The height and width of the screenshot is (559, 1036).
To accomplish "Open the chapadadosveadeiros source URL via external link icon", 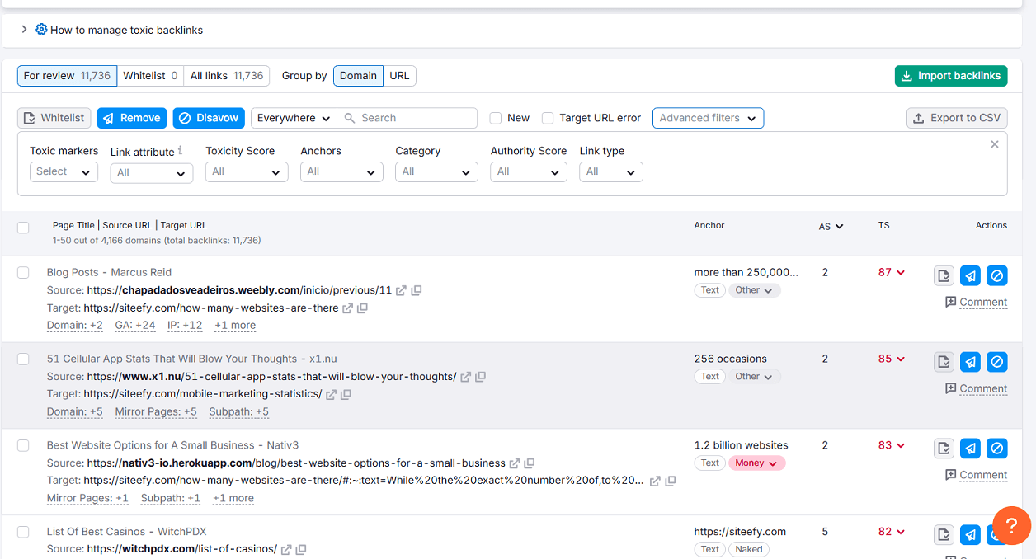I will pos(401,290).
